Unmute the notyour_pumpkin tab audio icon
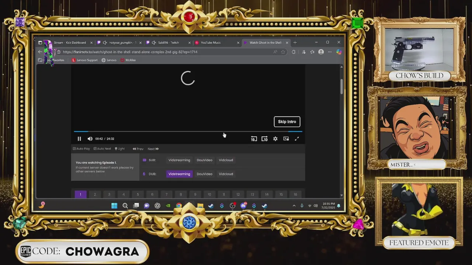The height and width of the screenshot is (265, 472). pos(105,43)
